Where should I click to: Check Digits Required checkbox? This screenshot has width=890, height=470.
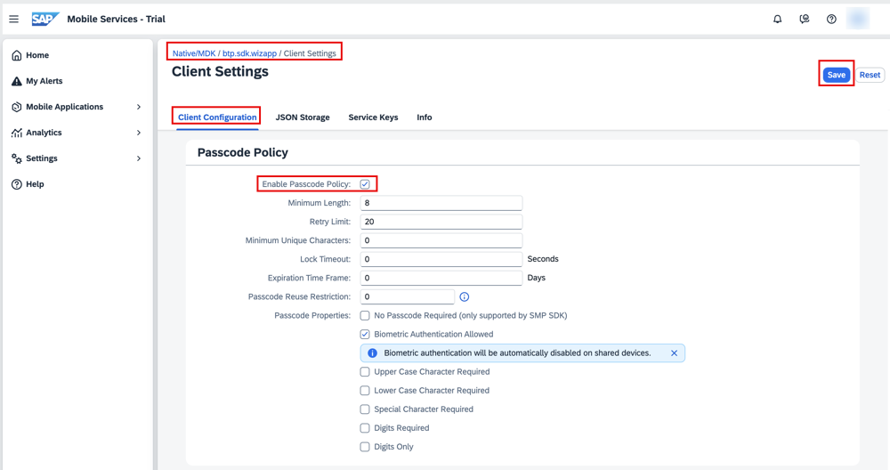click(365, 428)
